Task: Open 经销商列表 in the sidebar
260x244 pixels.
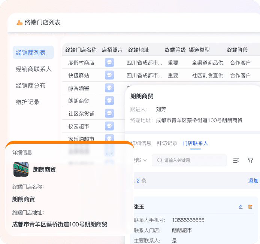Action: [31, 53]
